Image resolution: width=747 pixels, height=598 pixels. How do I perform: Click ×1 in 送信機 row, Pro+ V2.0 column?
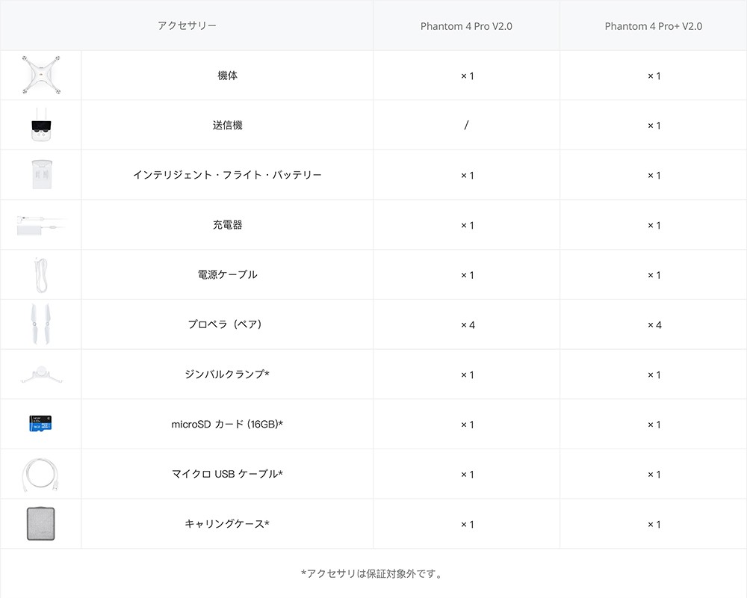[654, 126]
